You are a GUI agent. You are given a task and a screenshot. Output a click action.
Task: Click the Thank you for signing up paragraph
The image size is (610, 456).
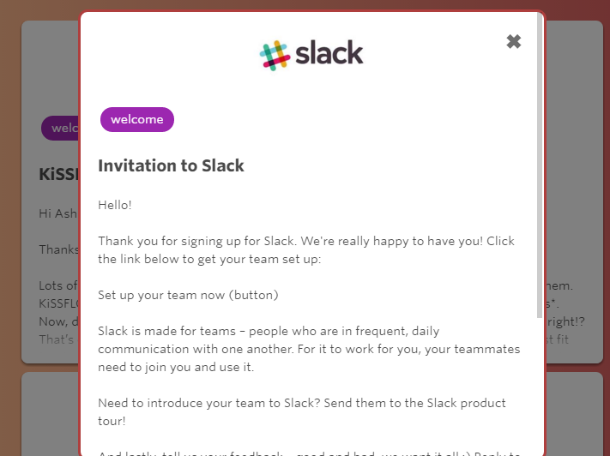pos(306,250)
